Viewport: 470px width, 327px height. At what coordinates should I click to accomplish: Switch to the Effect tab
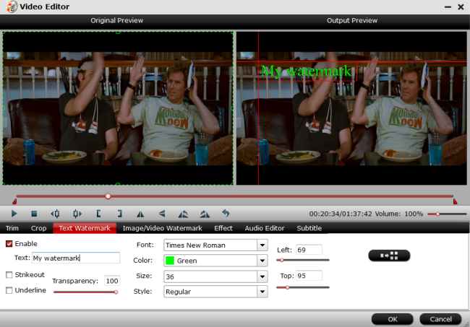coord(223,228)
